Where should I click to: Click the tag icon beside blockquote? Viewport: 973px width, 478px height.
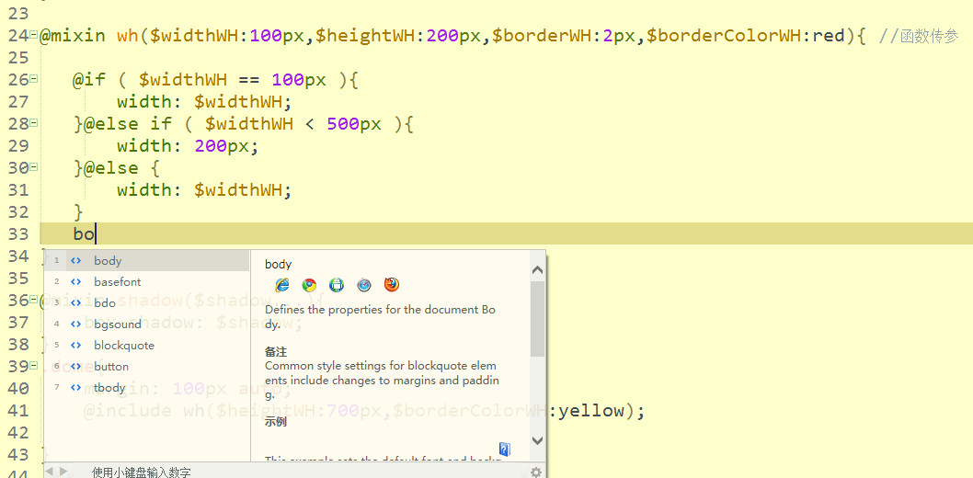pyautogui.click(x=76, y=346)
